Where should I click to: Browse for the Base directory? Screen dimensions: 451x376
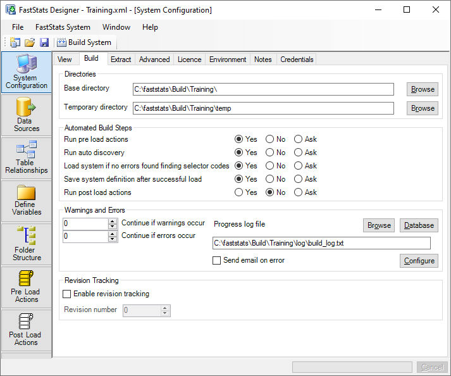pos(423,89)
